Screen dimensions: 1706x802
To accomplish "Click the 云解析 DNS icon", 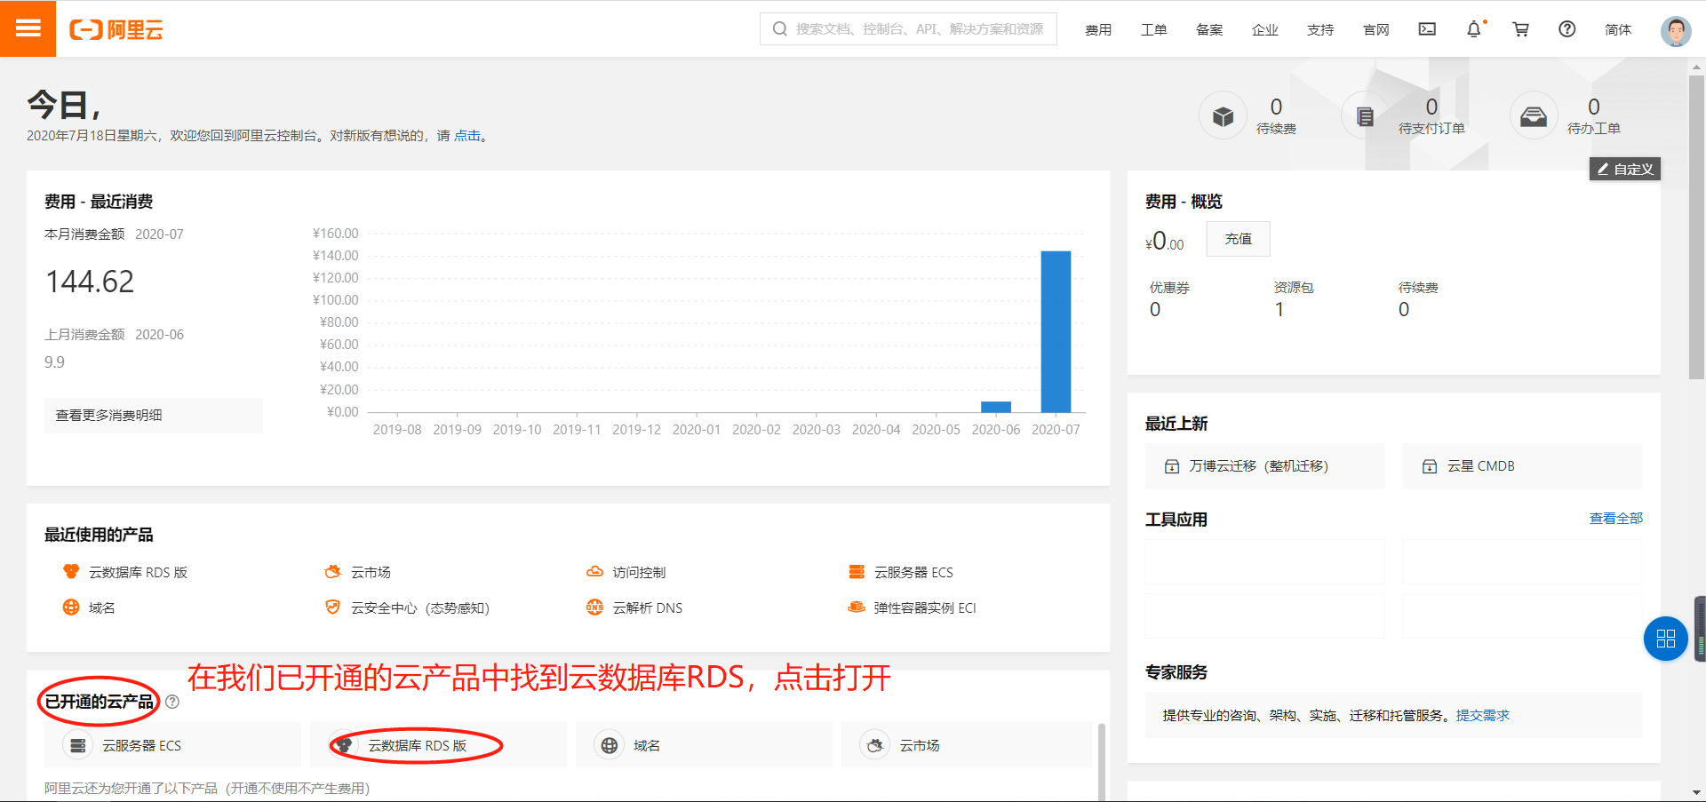I will [x=594, y=607].
